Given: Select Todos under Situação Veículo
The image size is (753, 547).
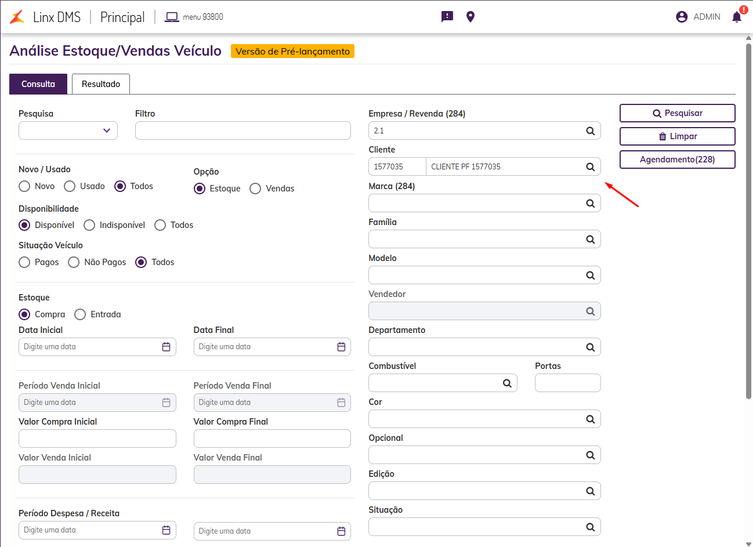Looking at the screenshot, I should [x=141, y=262].
